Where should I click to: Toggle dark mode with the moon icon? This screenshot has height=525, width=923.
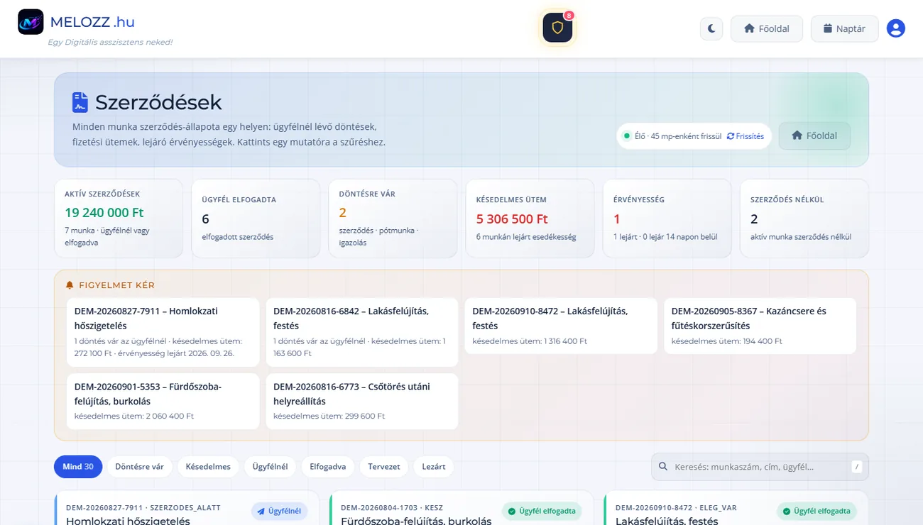point(711,29)
